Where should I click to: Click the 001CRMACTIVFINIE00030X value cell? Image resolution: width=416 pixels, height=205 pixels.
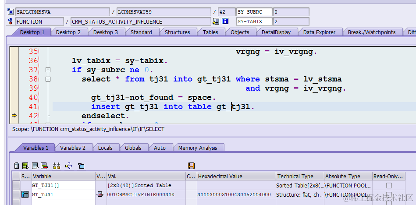click(146, 194)
